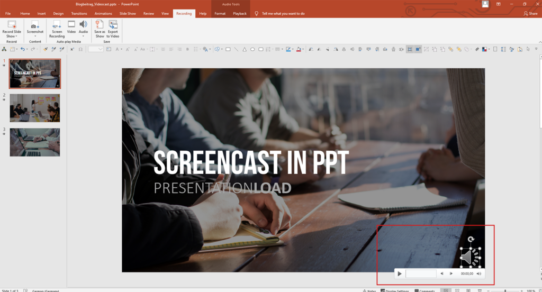The image size is (542, 292).
Task: Select slide 2 thumbnail
Action: click(x=35, y=108)
